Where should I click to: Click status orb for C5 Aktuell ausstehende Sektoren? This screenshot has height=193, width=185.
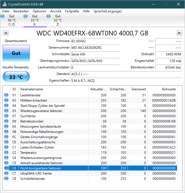coord(6,163)
